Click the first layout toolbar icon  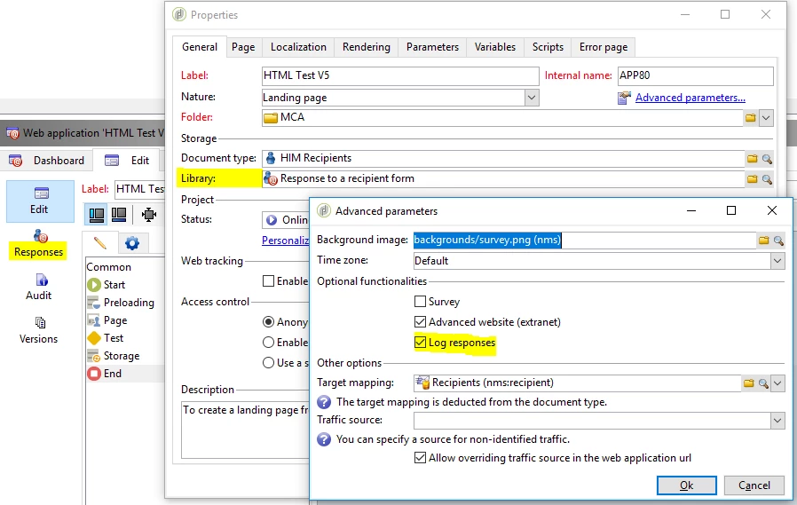click(97, 215)
